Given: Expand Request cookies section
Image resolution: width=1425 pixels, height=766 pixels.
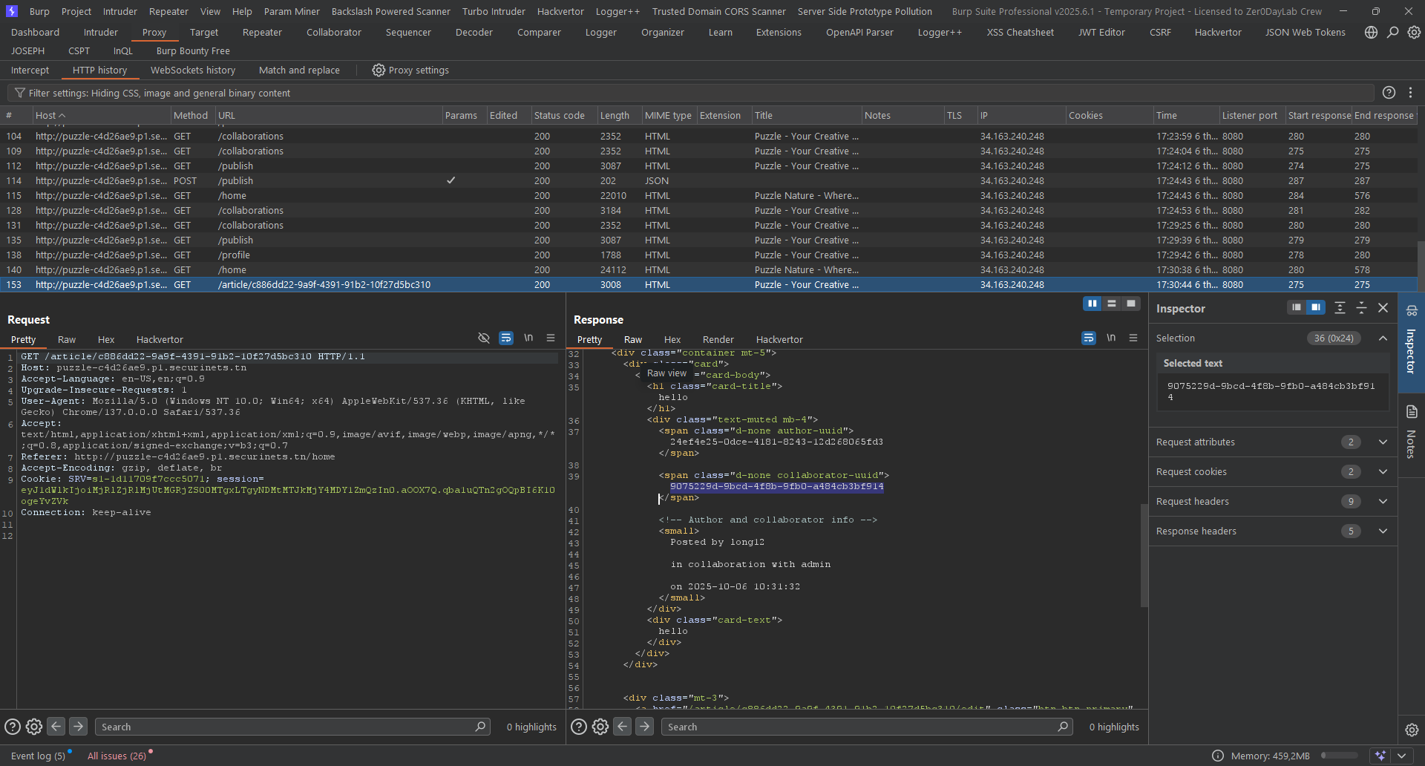Looking at the screenshot, I should 1383,472.
